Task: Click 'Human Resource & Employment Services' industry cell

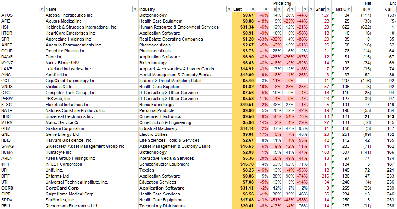Action: click(x=185, y=27)
